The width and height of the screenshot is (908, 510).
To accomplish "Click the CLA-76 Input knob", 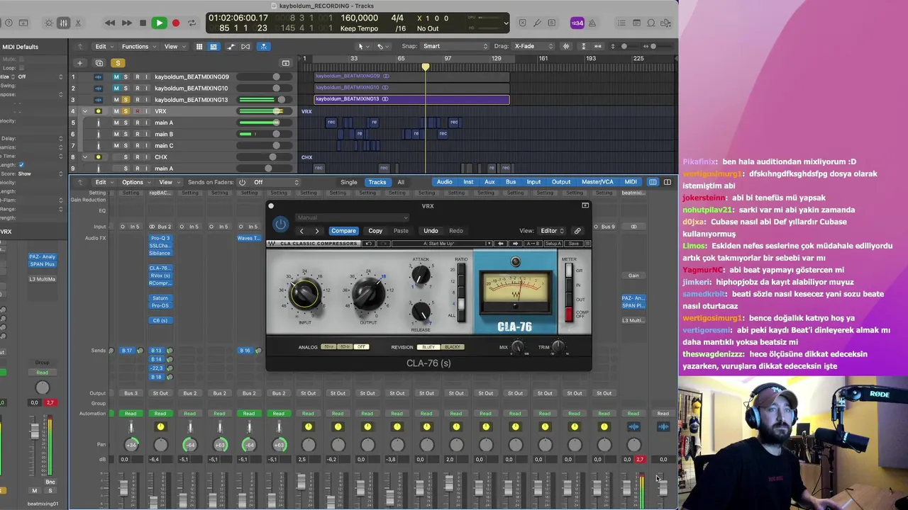I will point(305,293).
